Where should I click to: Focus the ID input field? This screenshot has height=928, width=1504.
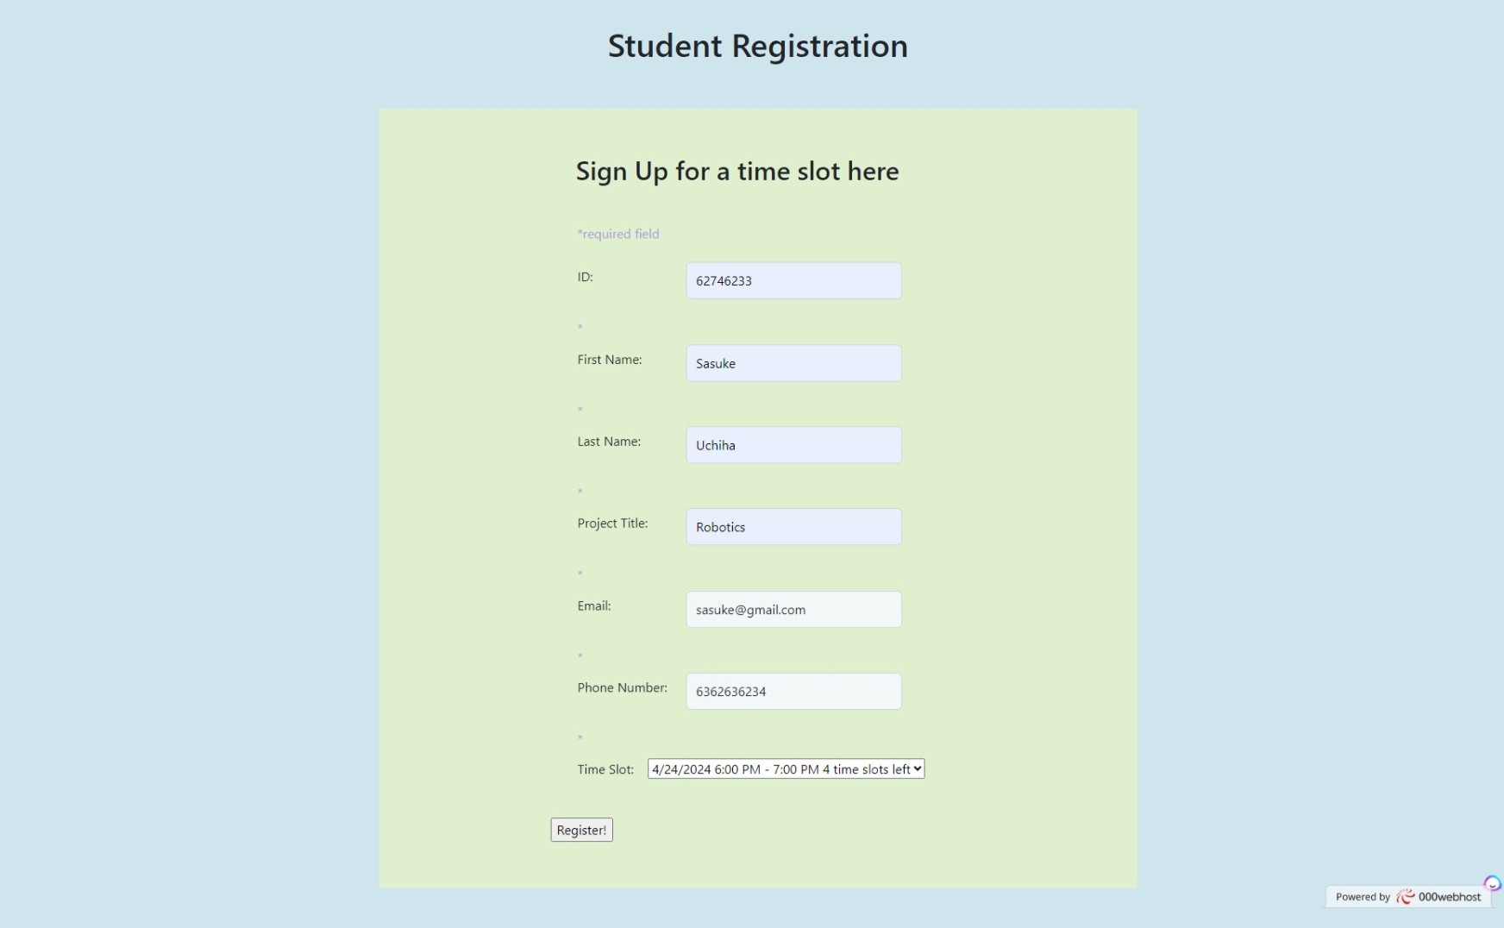[x=793, y=281]
